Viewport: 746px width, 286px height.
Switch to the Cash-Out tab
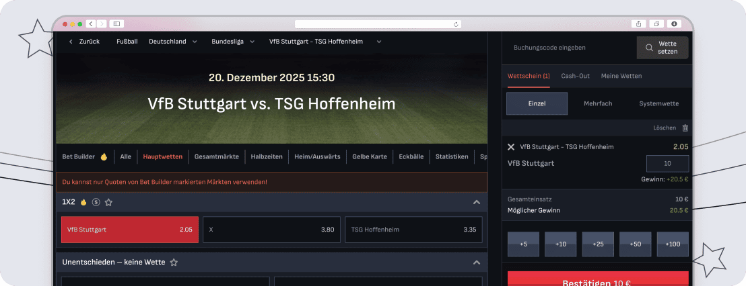[575, 76]
